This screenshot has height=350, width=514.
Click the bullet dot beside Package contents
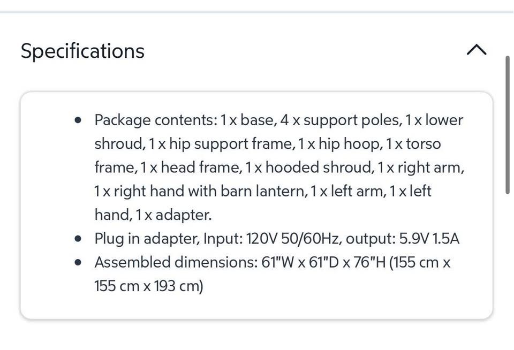click(x=78, y=120)
